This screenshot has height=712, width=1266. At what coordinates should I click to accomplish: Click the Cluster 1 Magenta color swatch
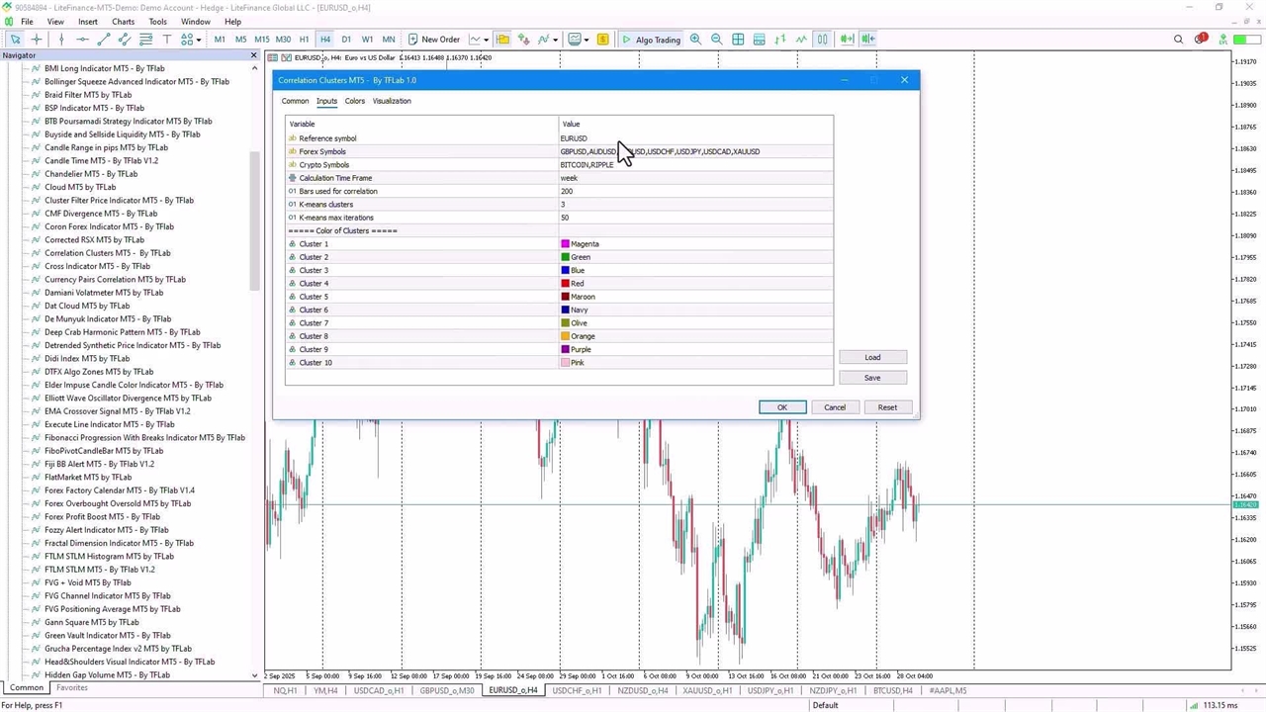pos(566,244)
